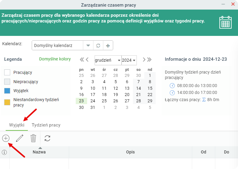The image size is (238, 169).
Task: Minimize the Zarządzanie czasem pracy window
Action: pyautogui.click(x=223, y=4)
